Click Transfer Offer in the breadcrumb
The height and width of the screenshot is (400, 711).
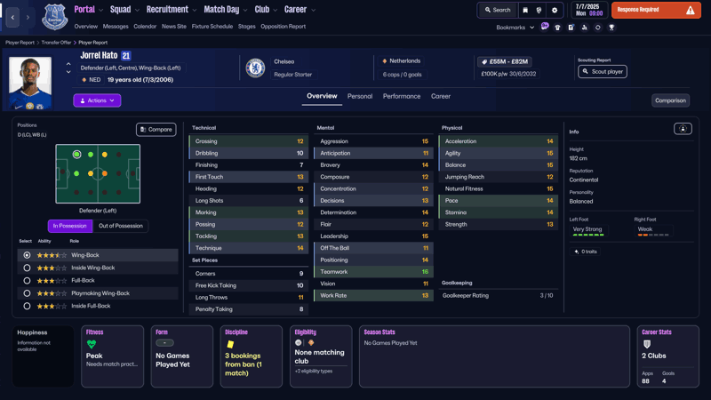pos(56,42)
